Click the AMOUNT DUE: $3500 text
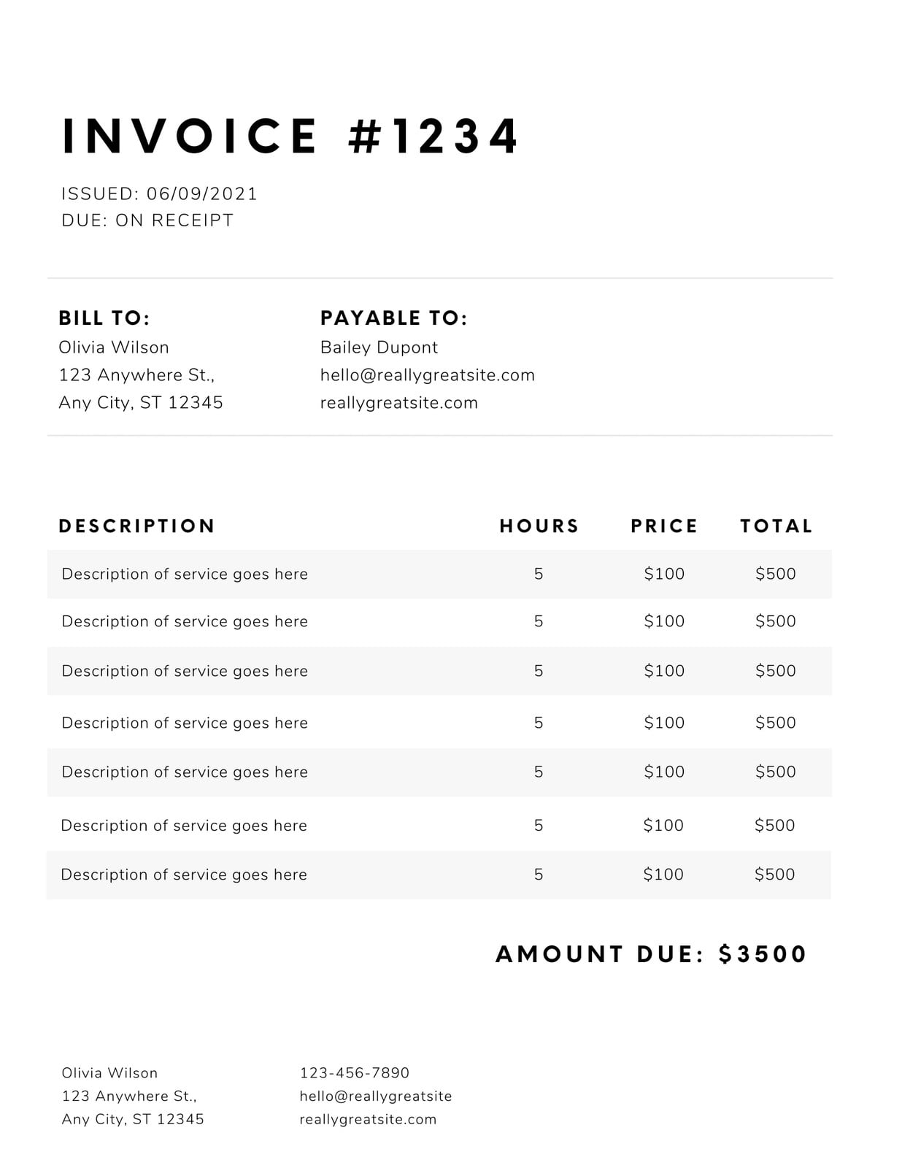 (x=651, y=954)
